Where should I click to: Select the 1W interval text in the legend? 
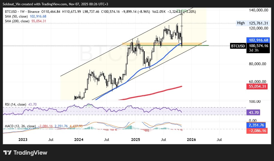[x=23, y=12]
